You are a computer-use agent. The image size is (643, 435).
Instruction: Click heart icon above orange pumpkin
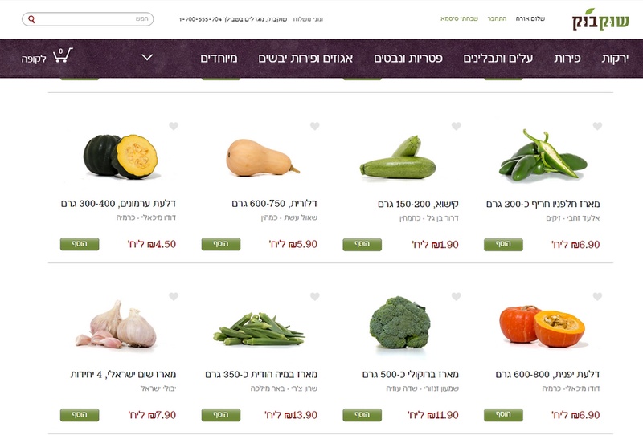[x=597, y=296]
